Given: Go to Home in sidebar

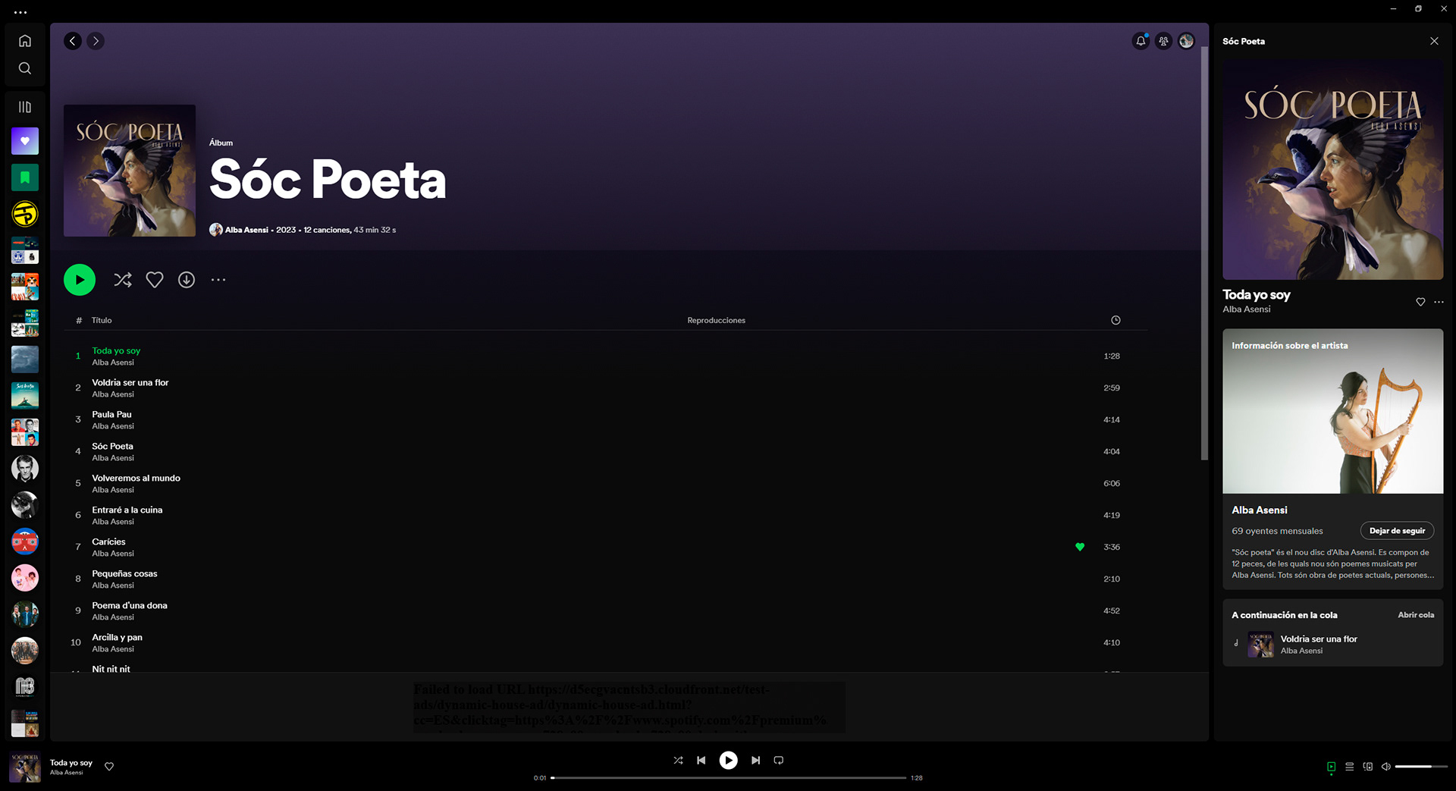Looking at the screenshot, I should [25, 41].
